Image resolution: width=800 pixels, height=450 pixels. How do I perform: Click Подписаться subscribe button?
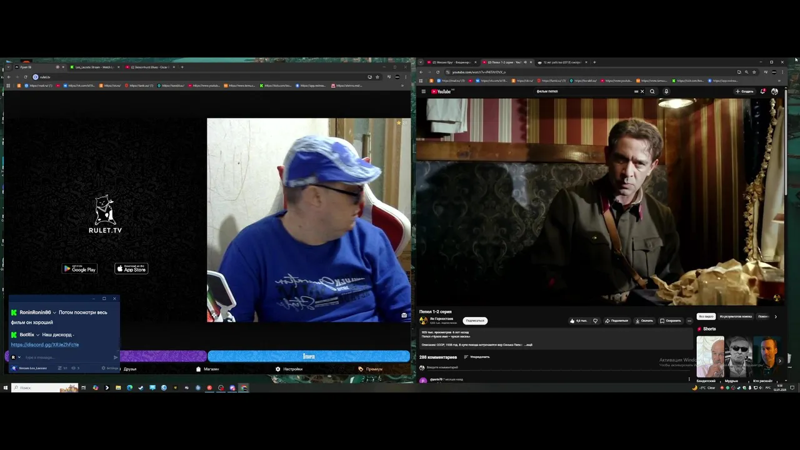(x=475, y=321)
